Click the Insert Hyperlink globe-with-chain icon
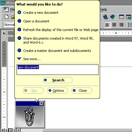The height and width of the screenshot is (132, 132). click(106, 17)
